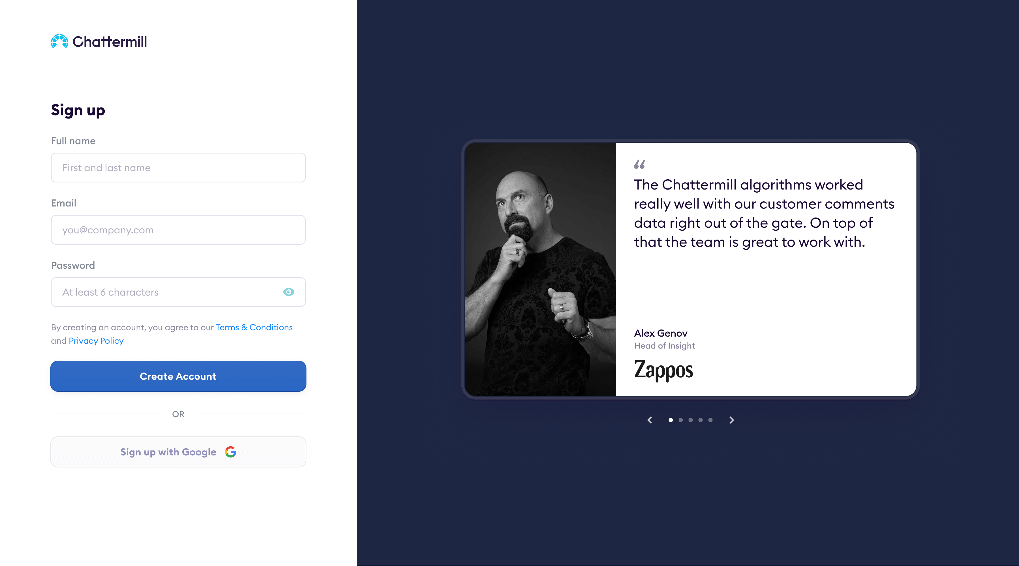This screenshot has height=566, width=1019.
Task: Select the last carousel pagination dot
Action: point(710,421)
